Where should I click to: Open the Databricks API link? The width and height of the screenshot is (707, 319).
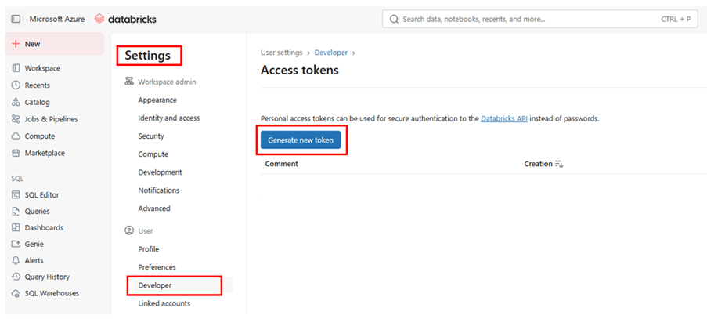point(503,118)
